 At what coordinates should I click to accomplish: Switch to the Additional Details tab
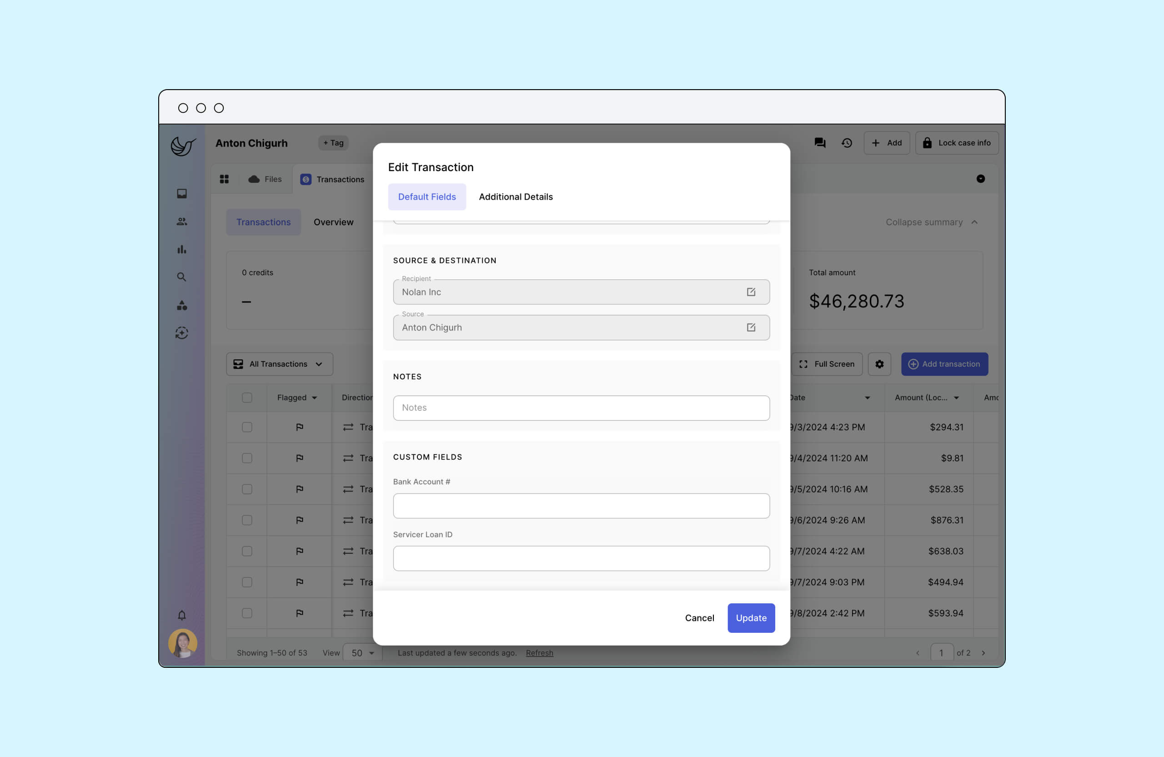pyautogui.click(x=516, y=197)
